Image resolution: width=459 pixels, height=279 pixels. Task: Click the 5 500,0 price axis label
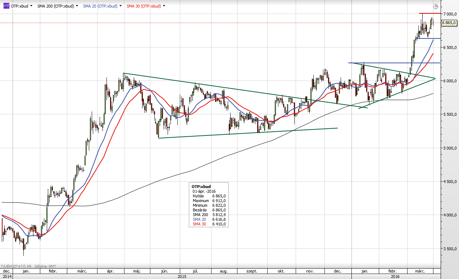point(450,114)
